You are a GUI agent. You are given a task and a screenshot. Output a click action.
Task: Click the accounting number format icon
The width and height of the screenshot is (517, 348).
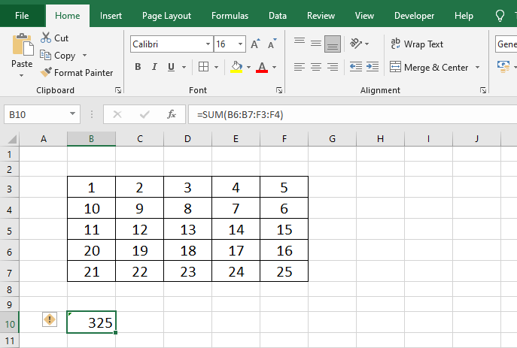click(x=503, y=66)
